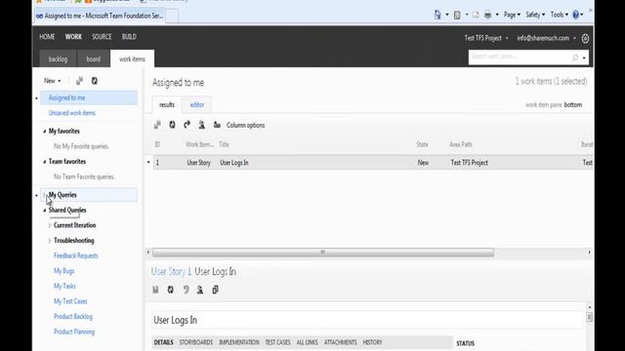The width and height of the screenshot is (625, 351).
Task: Open Column options
Action: pos(245,126)
